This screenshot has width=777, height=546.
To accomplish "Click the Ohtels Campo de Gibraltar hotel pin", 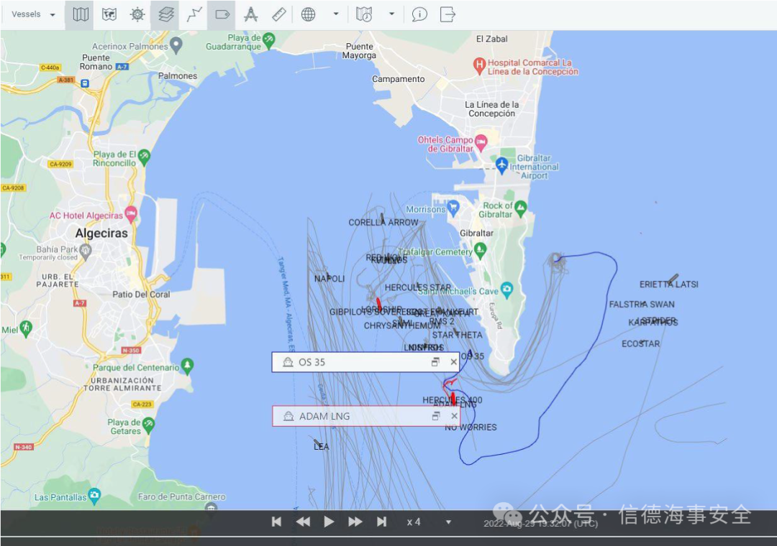I will point(481,142).
